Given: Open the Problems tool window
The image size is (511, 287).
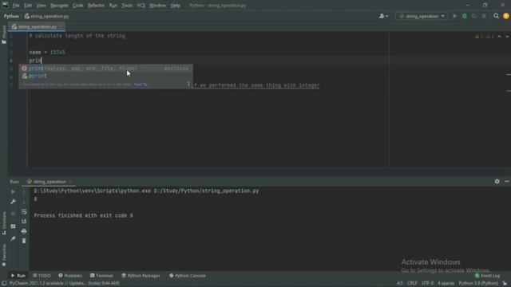Looking at the screenshot, I should click(x=70, y=276).
